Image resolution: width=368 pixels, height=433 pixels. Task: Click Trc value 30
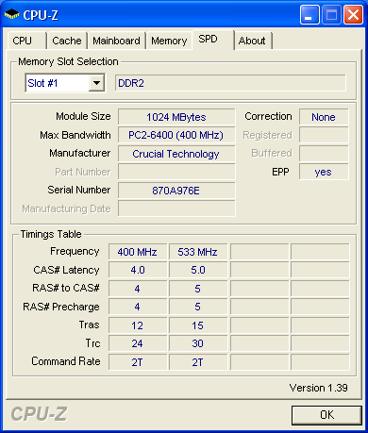(x=198, y=343)
